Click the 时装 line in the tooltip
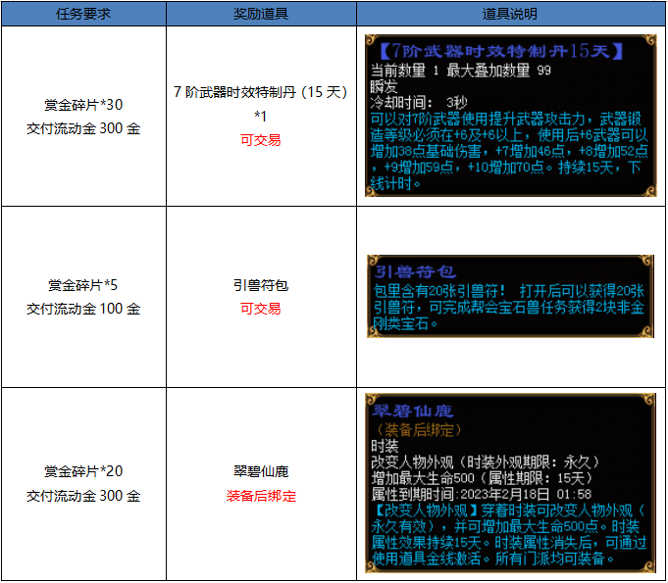668x583 pixels. 385,446
